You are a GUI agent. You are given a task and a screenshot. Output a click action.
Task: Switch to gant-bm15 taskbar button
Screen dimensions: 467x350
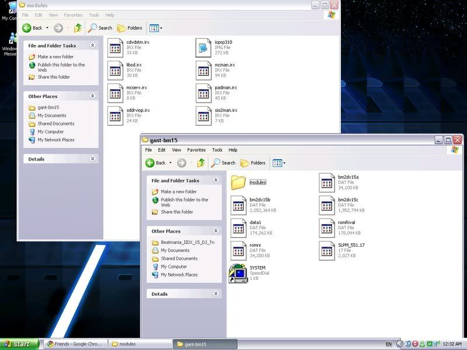click(x=205, y=344)
